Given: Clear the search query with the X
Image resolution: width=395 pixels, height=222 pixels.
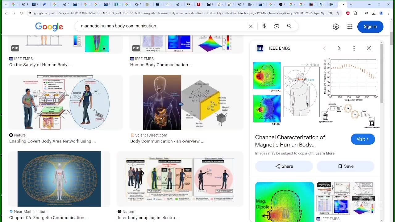Looking at the screenshot, I should [251, 26].
